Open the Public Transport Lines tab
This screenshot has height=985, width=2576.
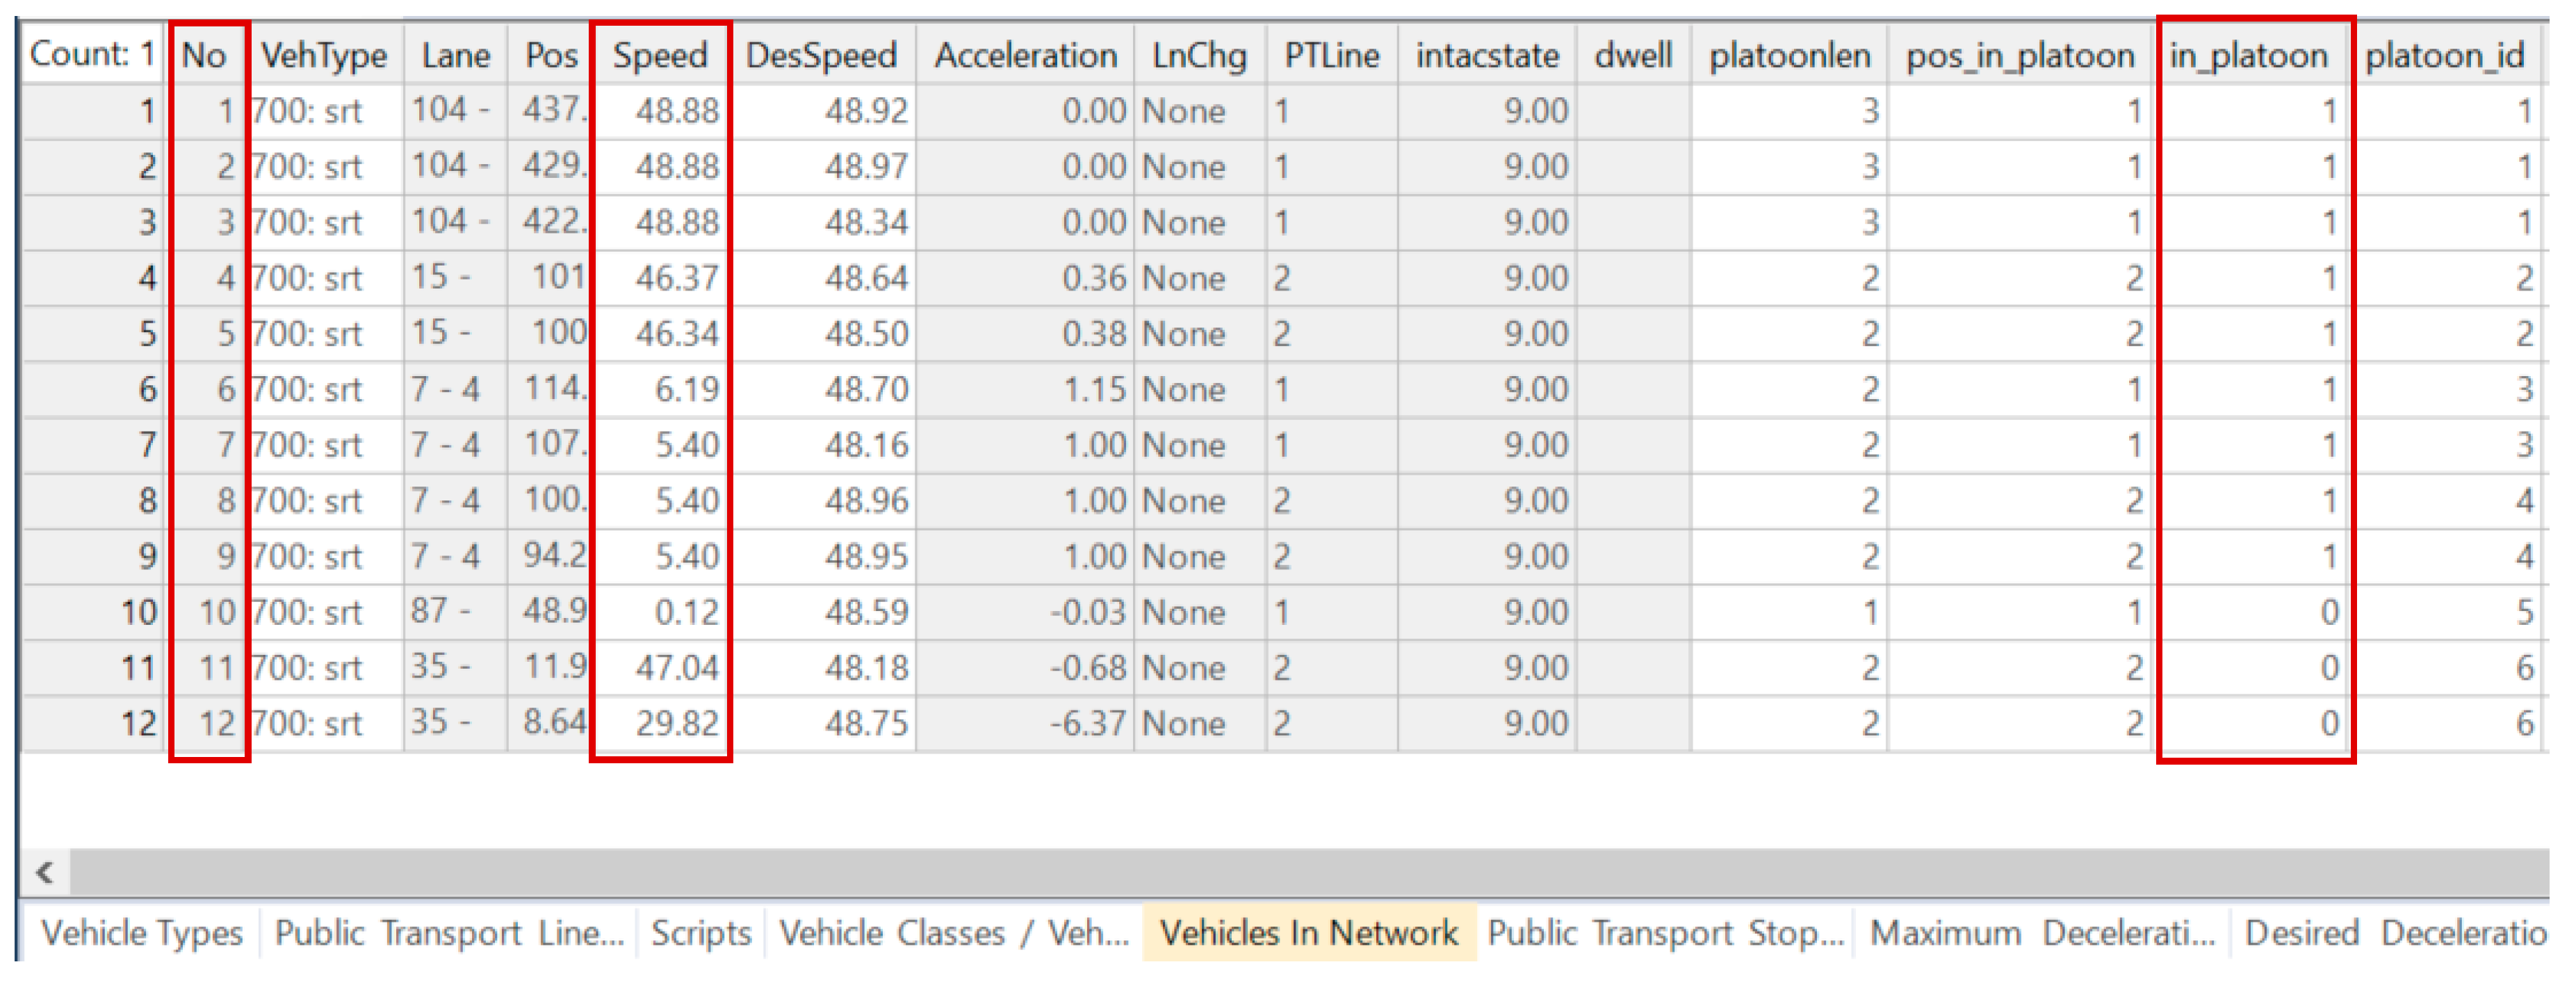pyautogui.click(x=448, y=932)
